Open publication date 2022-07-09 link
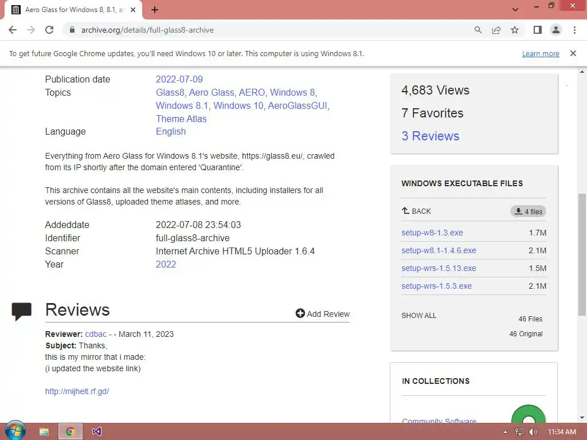Image resolution: width=587 pixels, height=440 pixels. coord(179,79)
